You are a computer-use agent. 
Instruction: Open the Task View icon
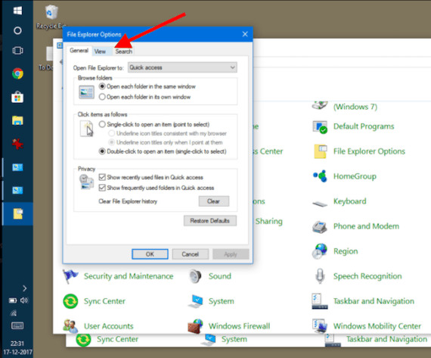(x=17, y=51)
